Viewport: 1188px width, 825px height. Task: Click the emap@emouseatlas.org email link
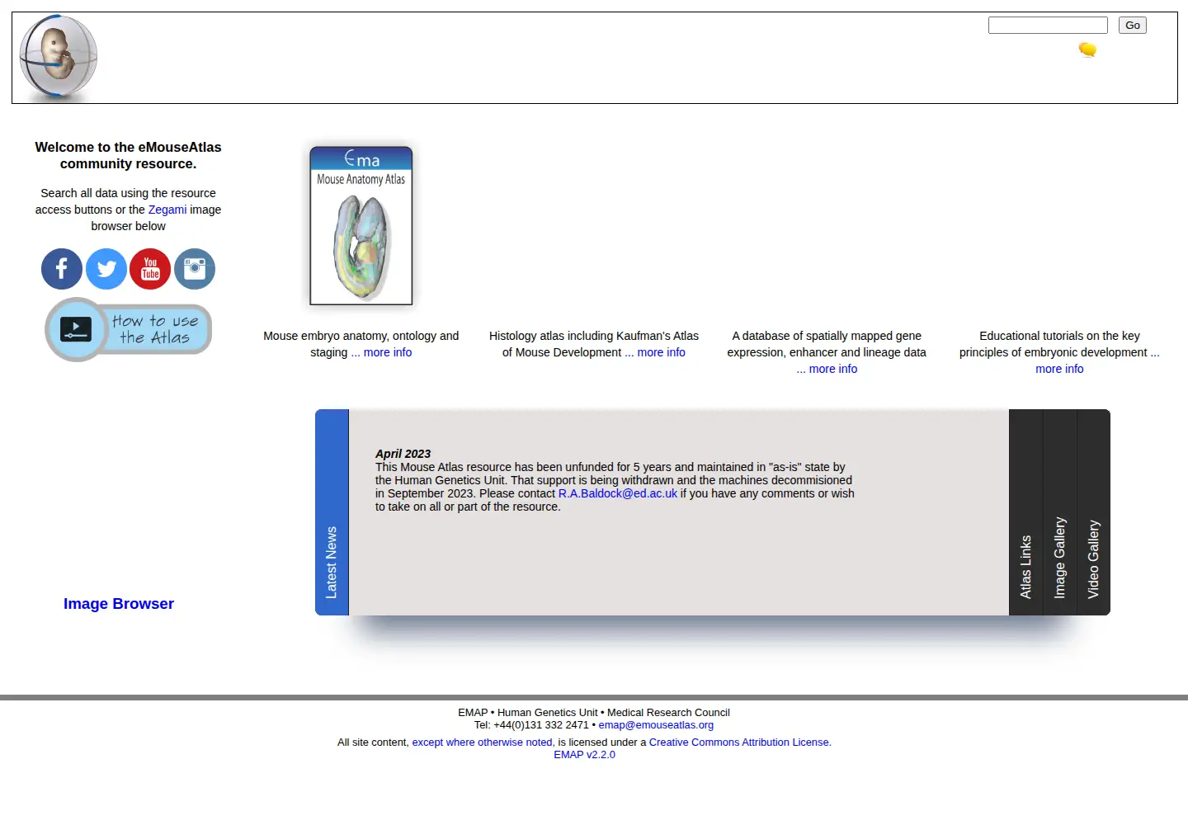click(x=656, y=725)
